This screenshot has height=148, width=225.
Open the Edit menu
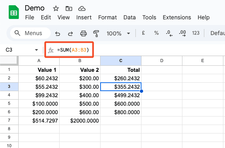pos(46,17)
